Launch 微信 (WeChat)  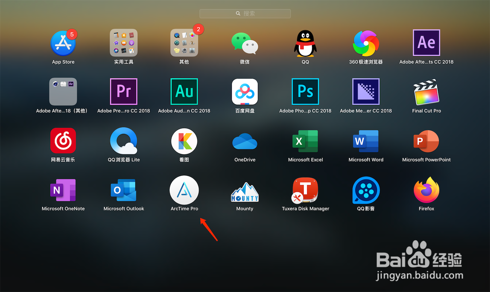[x=245, y=43]
